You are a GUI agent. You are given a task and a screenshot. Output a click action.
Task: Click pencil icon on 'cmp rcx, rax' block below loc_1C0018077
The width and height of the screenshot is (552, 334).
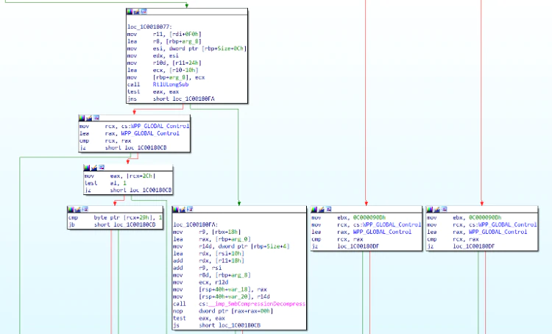click(x=89, y=118)
